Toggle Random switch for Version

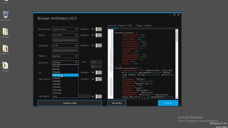coord(99,35)
